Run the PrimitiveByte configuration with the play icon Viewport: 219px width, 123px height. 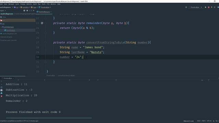pyautogui.click(x=205, y=7)
